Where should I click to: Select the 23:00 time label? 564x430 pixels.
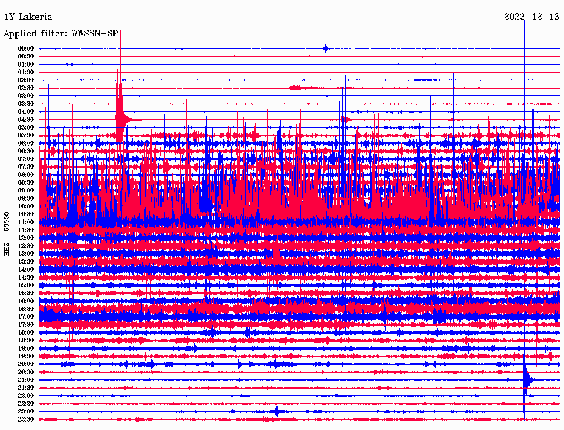(26, 412)
